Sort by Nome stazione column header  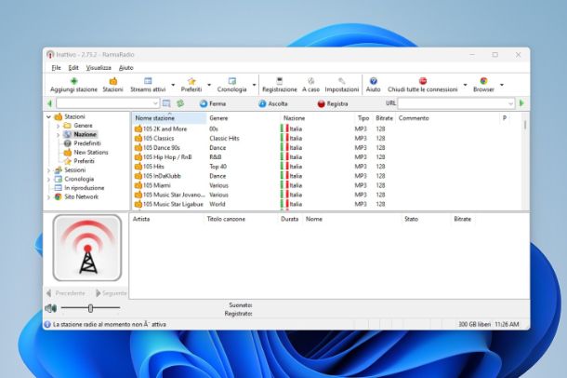[x=169, y=118]
